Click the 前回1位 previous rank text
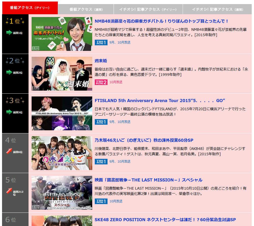The height and width of the screenshot is (226, 254). pyautogui.click(x=18, y=33)
